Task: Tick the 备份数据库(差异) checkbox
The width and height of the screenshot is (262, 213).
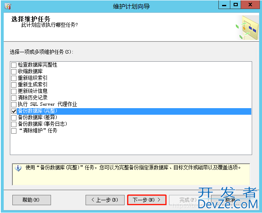Action: [x=14, y=118]
